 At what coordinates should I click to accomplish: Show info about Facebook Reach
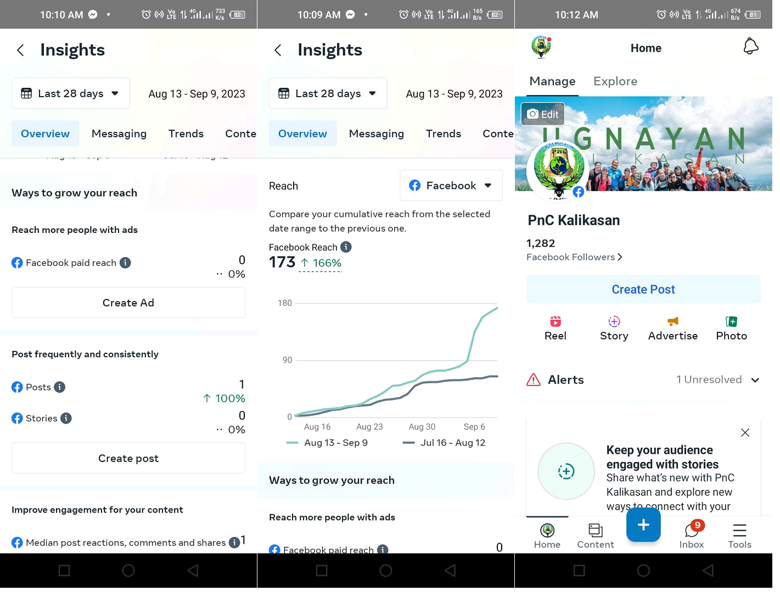pos(346,247)
